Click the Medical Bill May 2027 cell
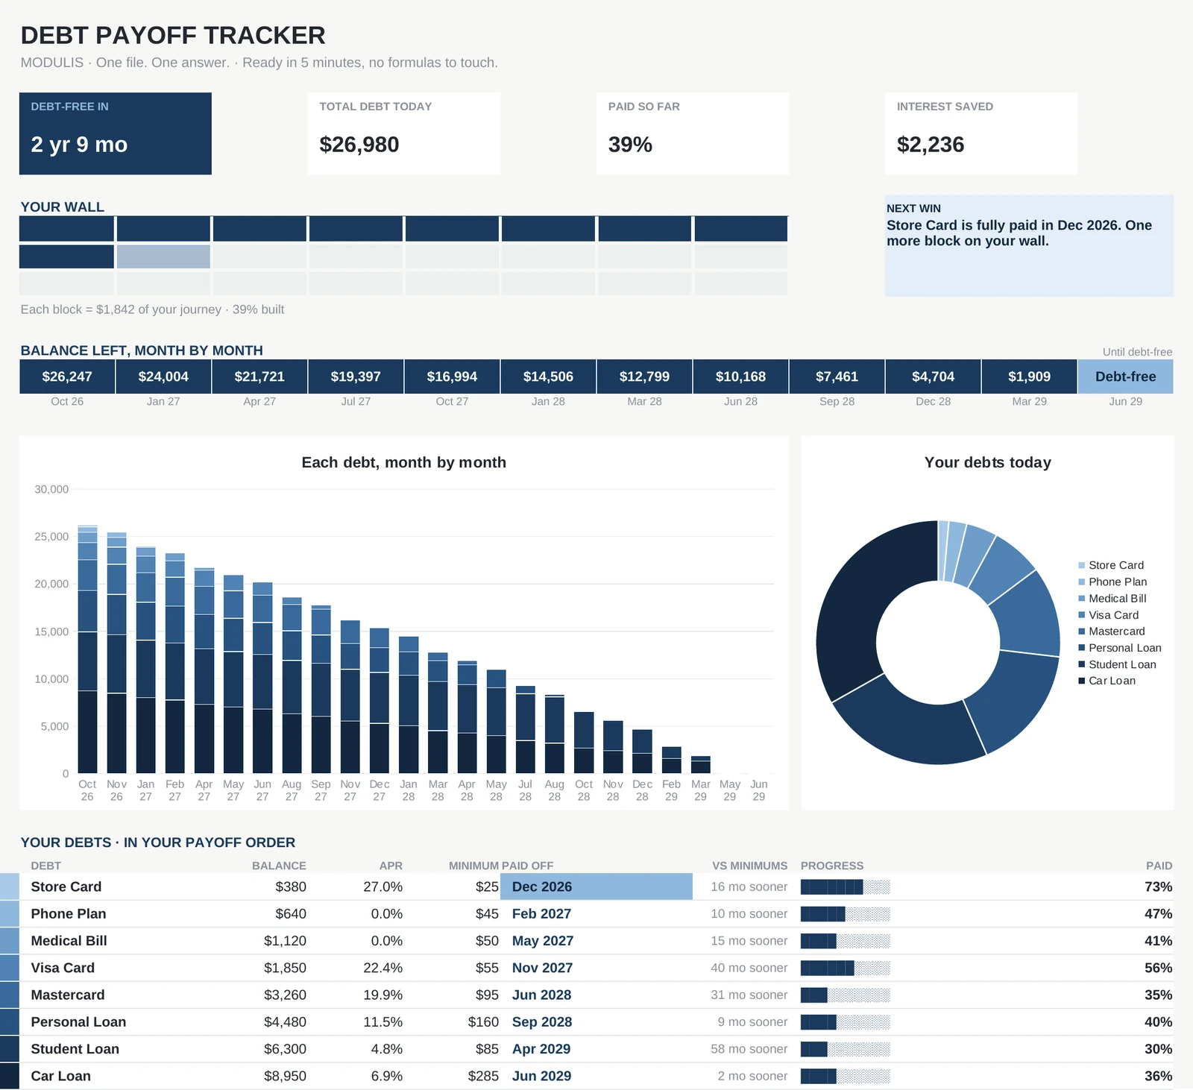Image resolution: width=1193 pixels, height=1090 pixels. [543, 941]
